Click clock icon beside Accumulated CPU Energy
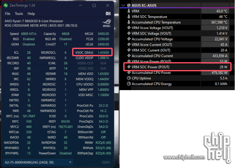Screen dimensions: 235x168 pos(129,84)
